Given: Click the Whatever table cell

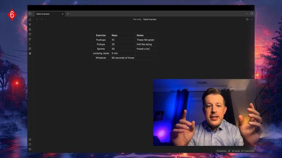Looking at the screenshot, I should coord(101,57).
